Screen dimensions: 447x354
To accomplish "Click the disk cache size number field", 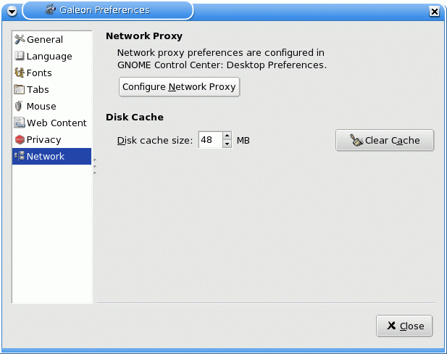I will tap(209, 140).
